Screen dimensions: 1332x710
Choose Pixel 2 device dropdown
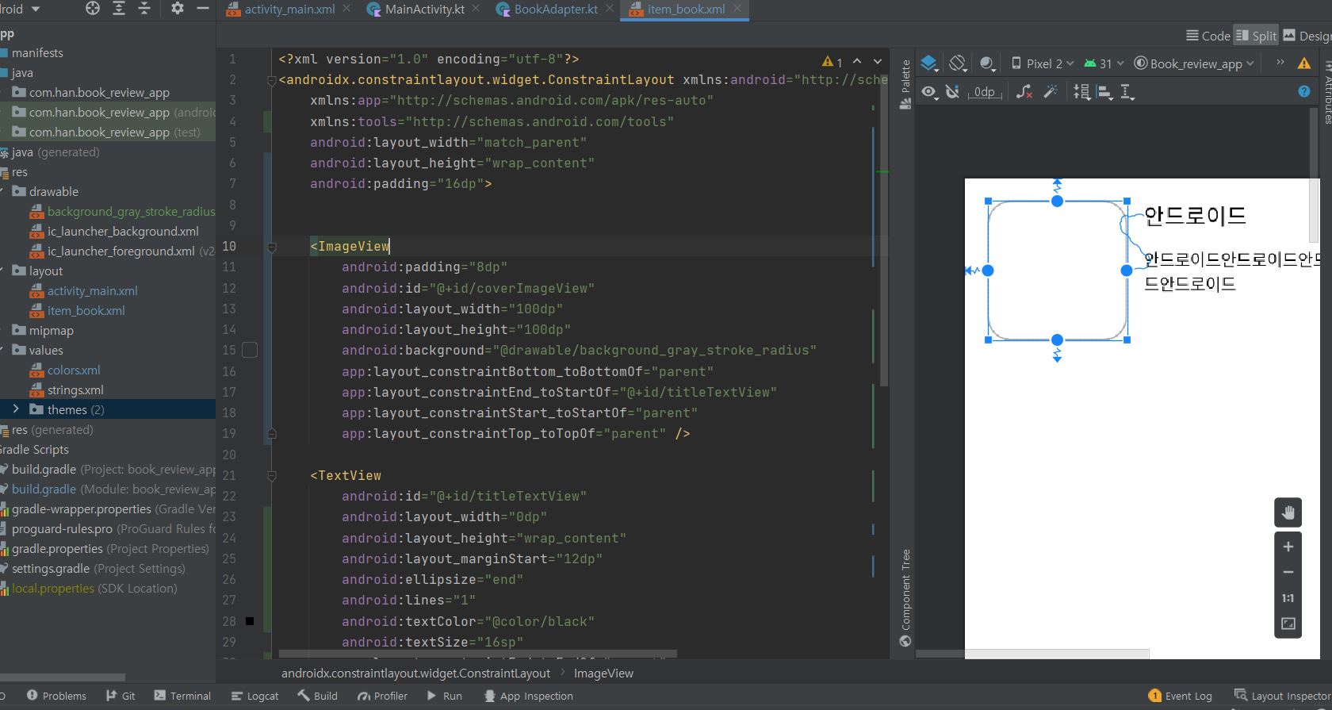click(1042, 63)
